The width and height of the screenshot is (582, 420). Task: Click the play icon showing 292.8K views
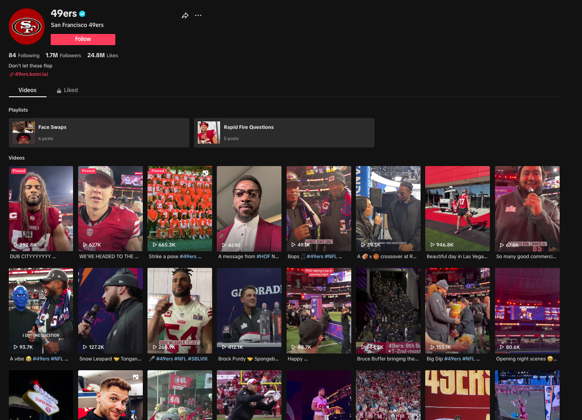coord(16,245)
